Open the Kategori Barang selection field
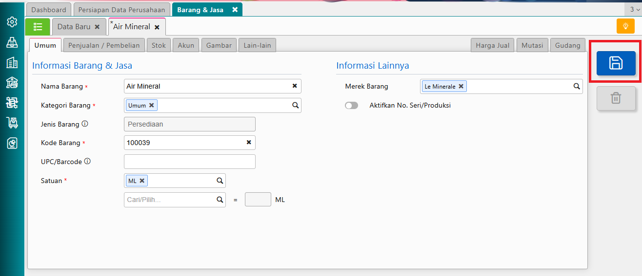Image resolution: width=642 pixels, height=276 pixels. 213,105
